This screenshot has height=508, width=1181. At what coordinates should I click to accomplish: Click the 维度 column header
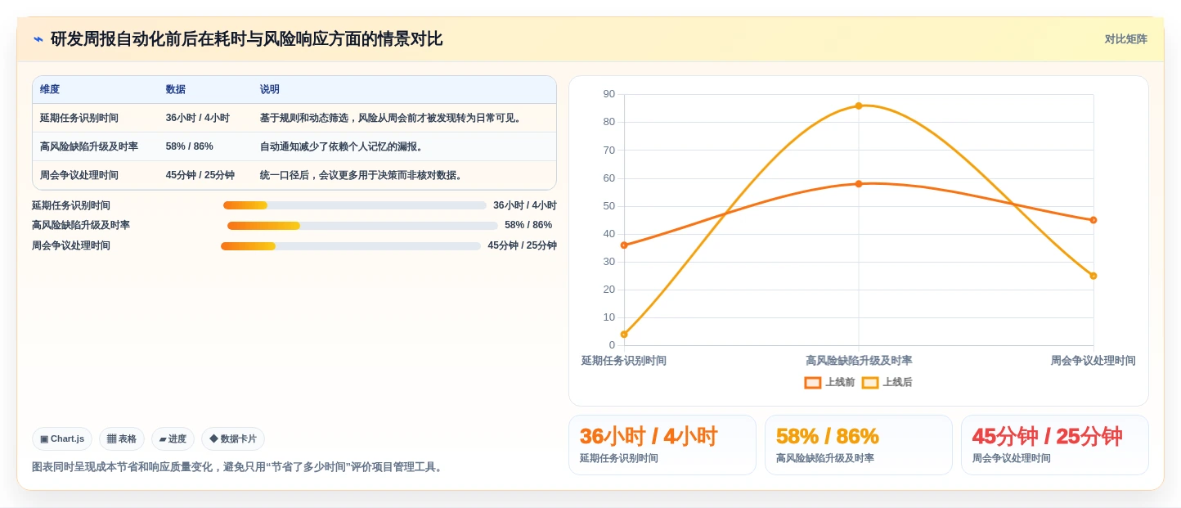(x=50, y=89)
